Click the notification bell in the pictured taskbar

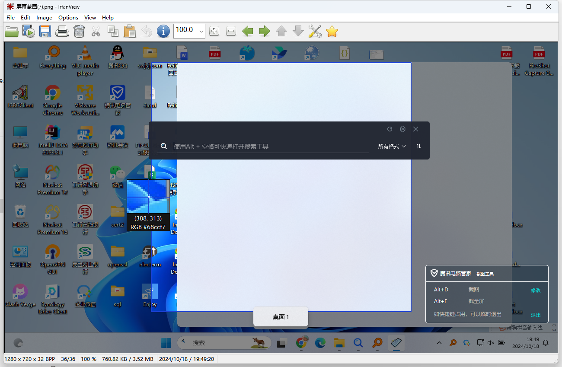tap(546, 343)
